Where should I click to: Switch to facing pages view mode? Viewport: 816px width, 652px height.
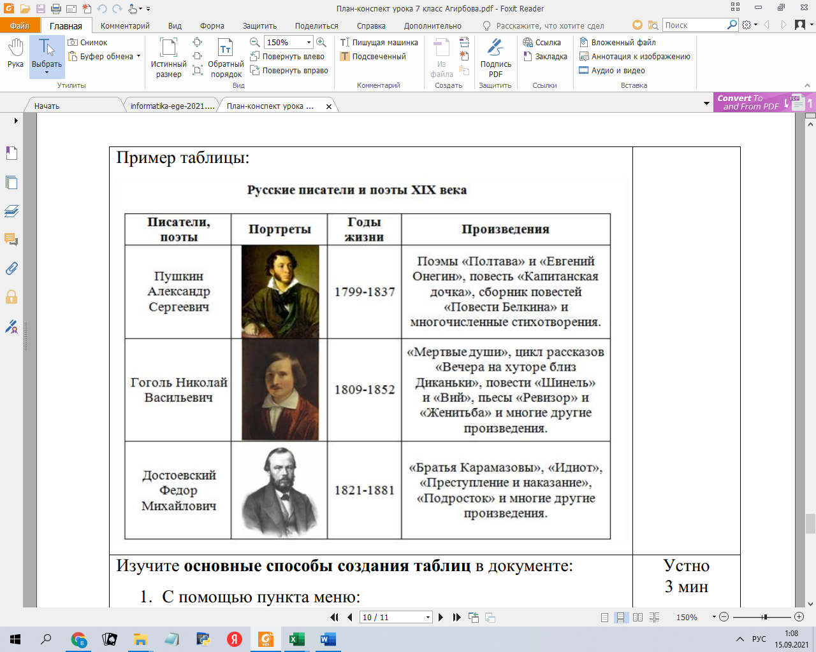(x=637, y=617)
